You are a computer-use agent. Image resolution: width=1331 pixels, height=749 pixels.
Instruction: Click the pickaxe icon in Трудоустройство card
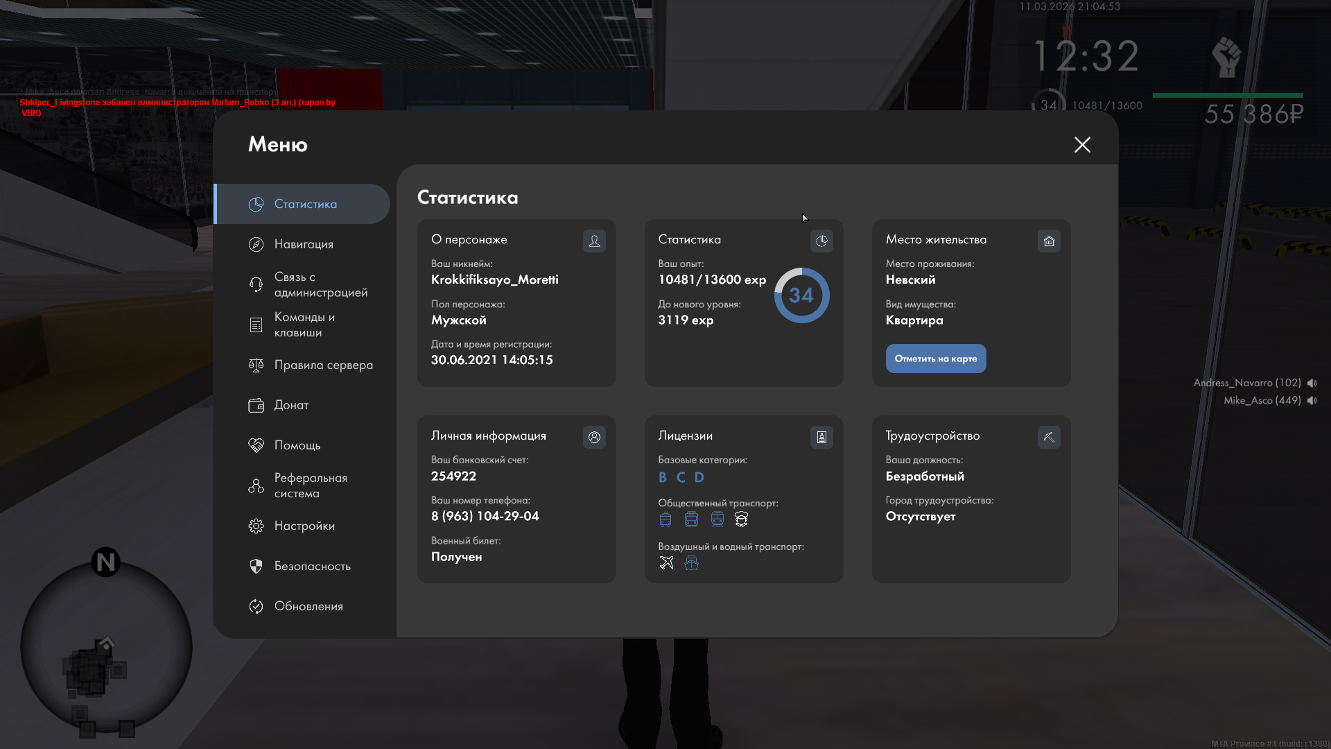pos(1049,437)
